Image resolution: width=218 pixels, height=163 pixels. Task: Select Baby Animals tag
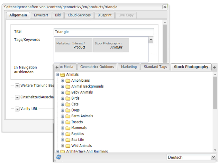[82, 92]
